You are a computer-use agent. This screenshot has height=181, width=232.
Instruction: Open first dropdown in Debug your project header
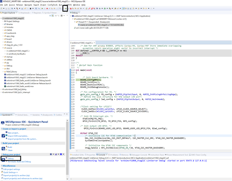click(53, 154)
